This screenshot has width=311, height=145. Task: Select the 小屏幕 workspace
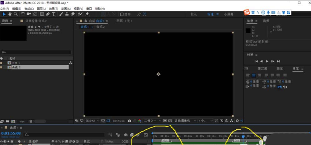(229, 14)
